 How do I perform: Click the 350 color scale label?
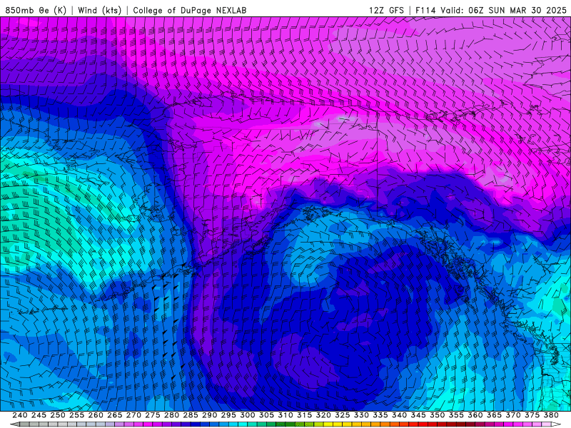[437, 415]
